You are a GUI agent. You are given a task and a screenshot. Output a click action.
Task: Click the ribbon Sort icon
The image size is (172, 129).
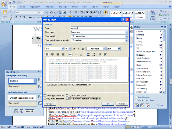(101, 13)
